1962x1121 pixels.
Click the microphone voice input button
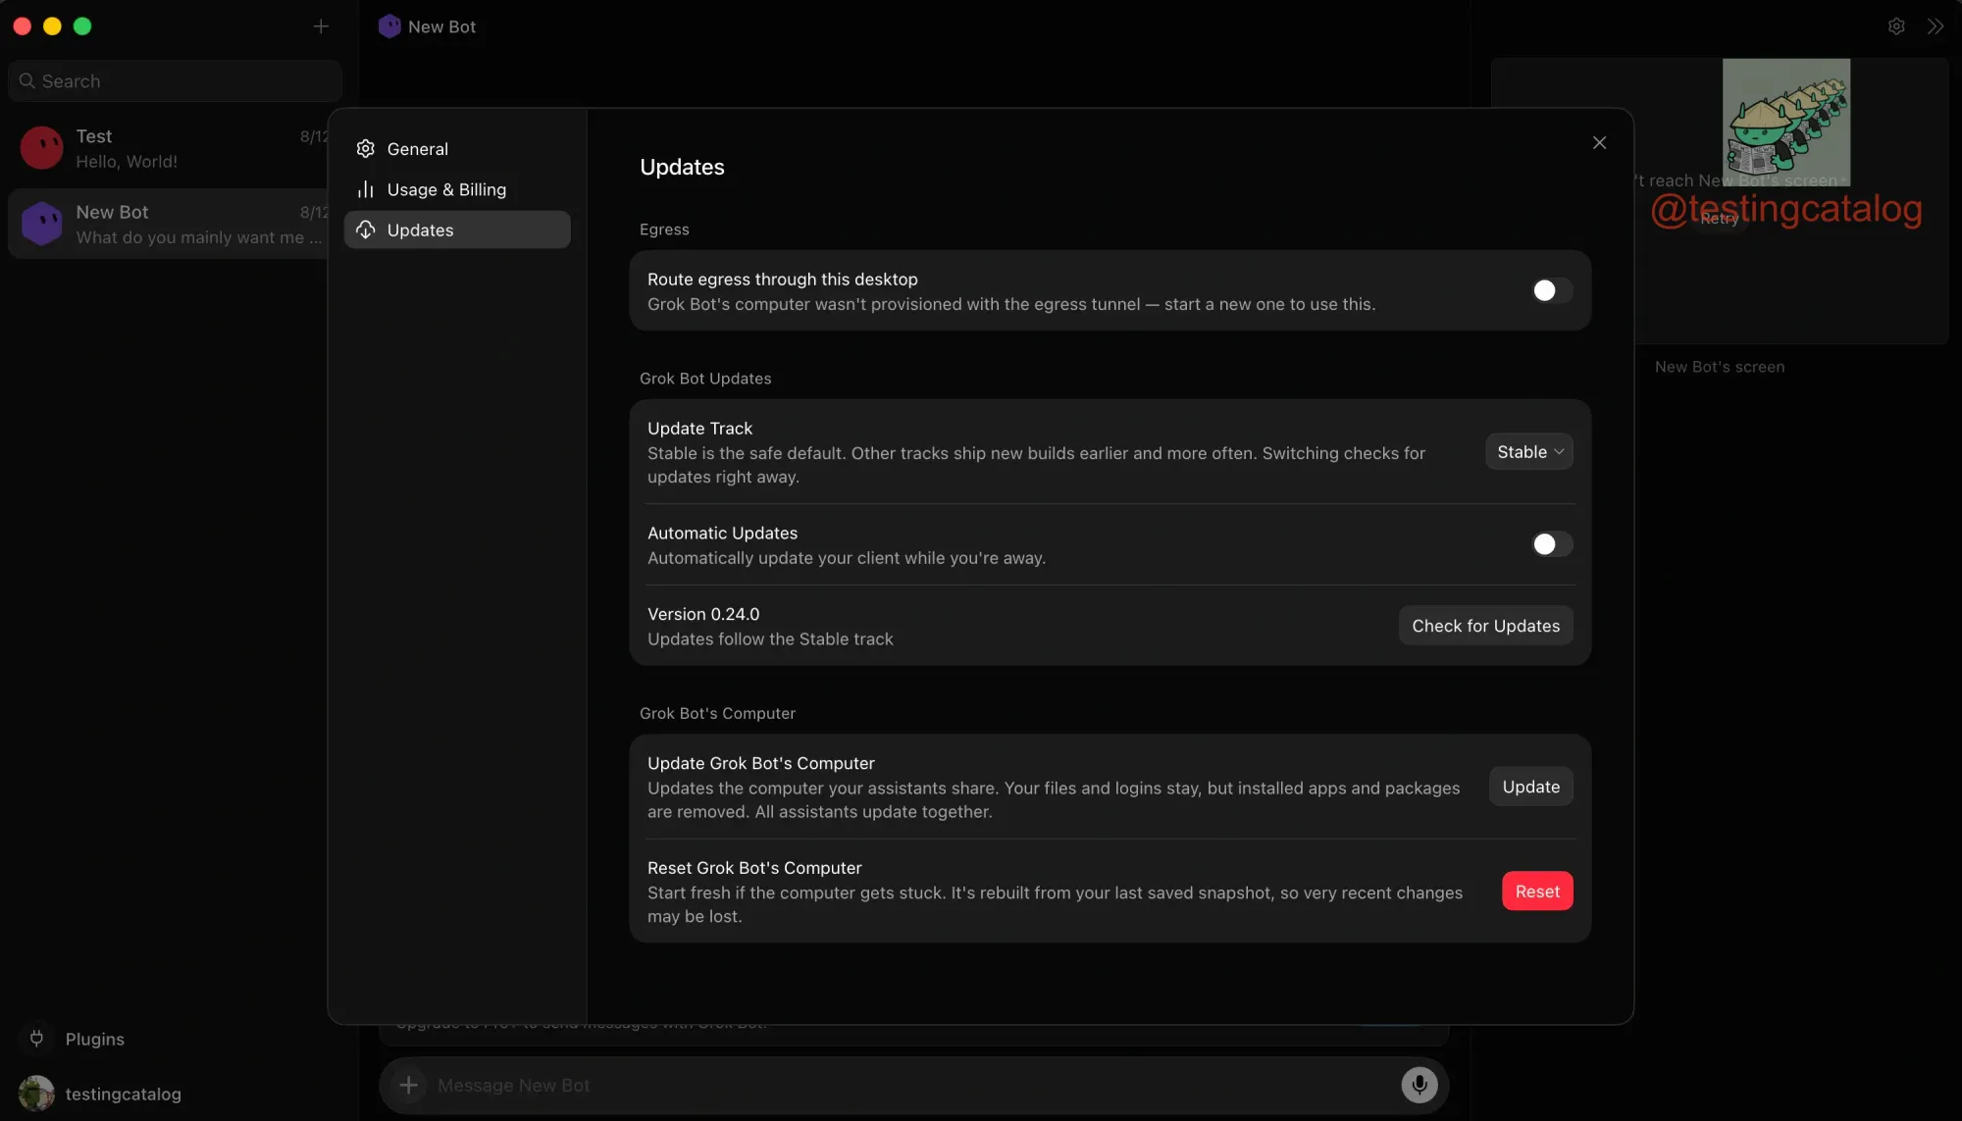(1419, 1085)
